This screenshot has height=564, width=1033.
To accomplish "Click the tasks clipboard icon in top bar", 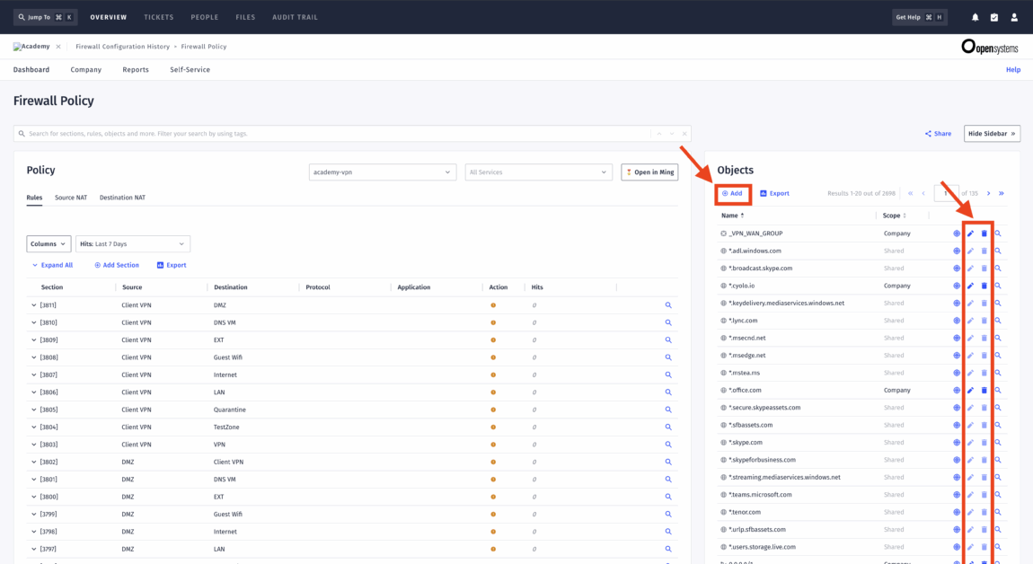I will point(994,16).
